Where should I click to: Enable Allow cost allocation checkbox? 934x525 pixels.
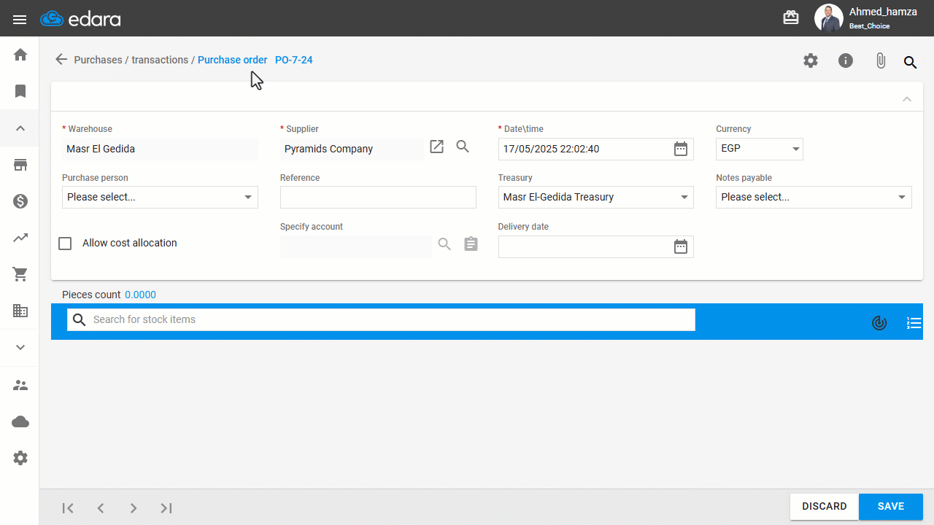[x=65, y=244]
